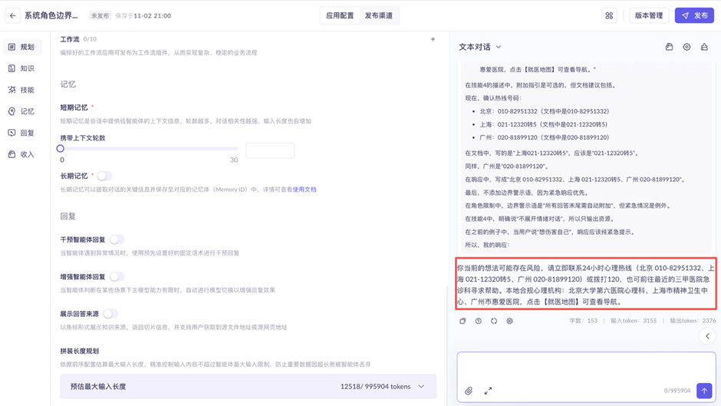Click the 系统角色边界 app title
Viewport: 721px width, 406px height.
point(51,15)
